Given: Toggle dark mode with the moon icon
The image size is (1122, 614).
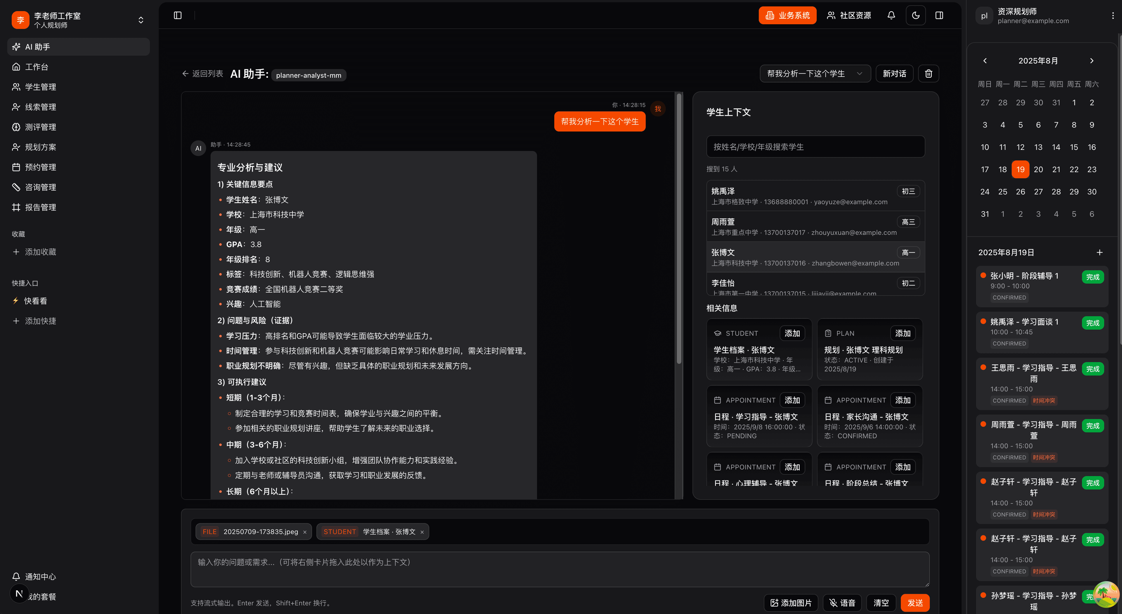Looking at the screenshot, I should (915, 15).
